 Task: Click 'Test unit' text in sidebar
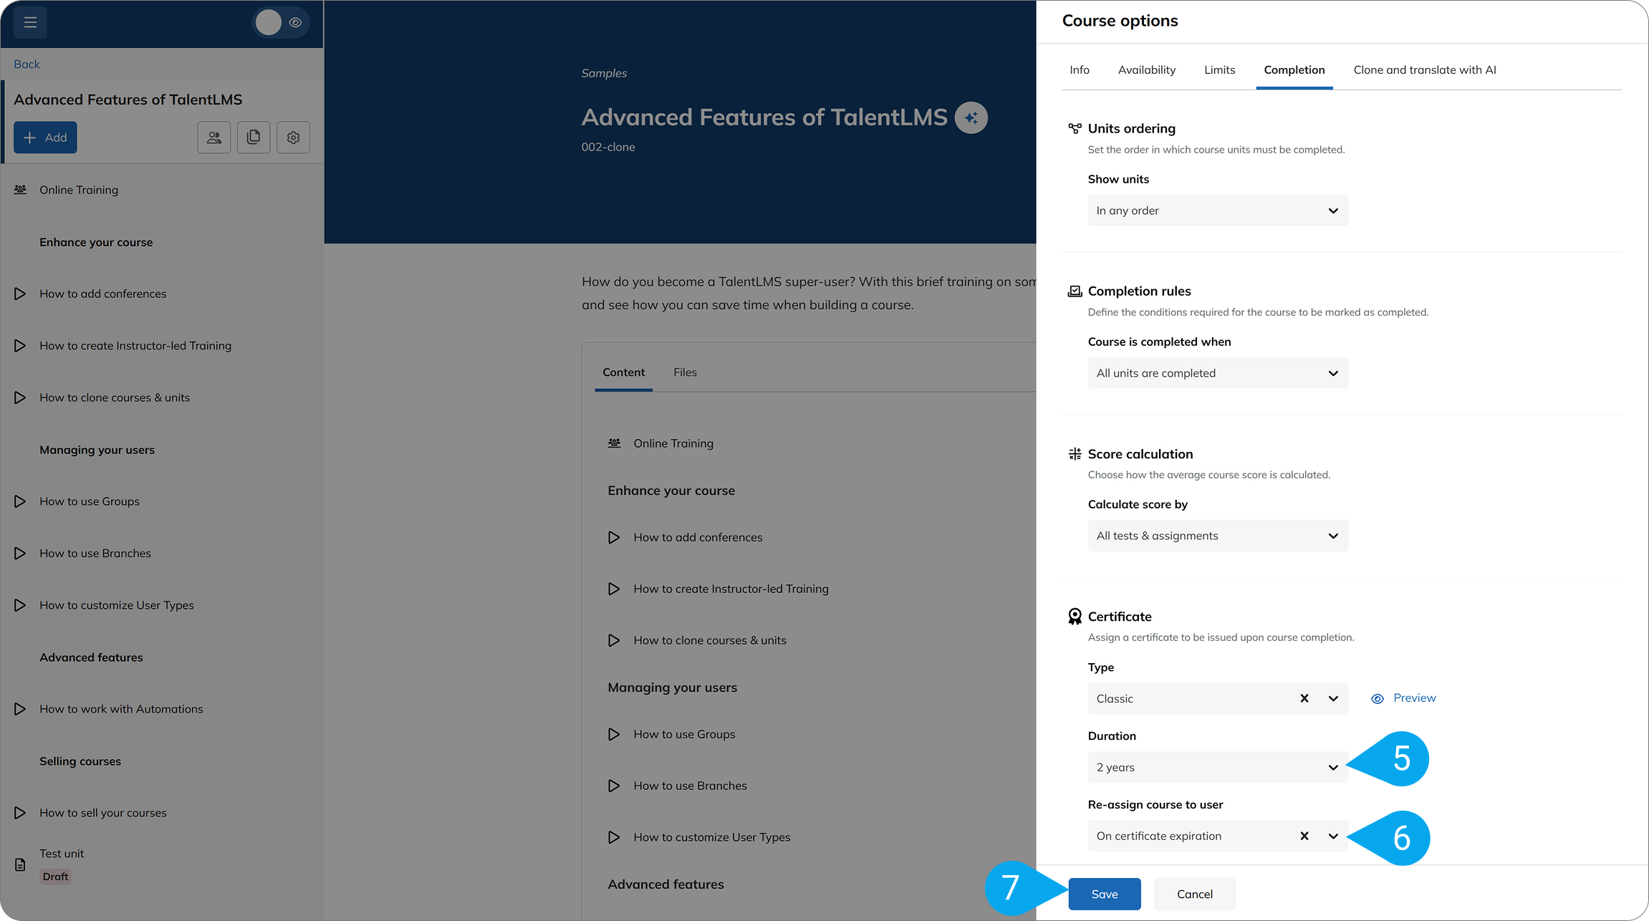(x=62, y=854)
